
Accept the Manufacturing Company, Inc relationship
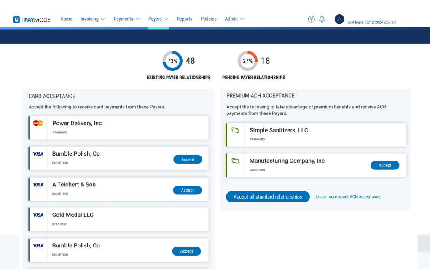coord(384,165)
